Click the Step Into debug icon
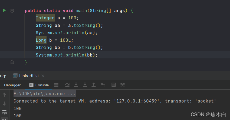 pyautogui.click(x=76, y=85)
